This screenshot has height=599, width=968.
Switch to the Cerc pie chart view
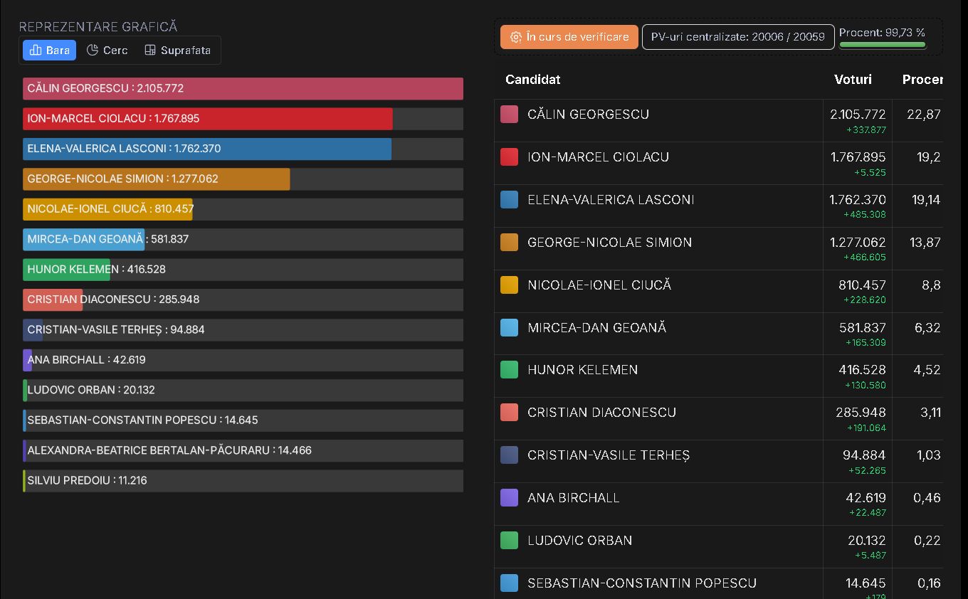(107, 51)
